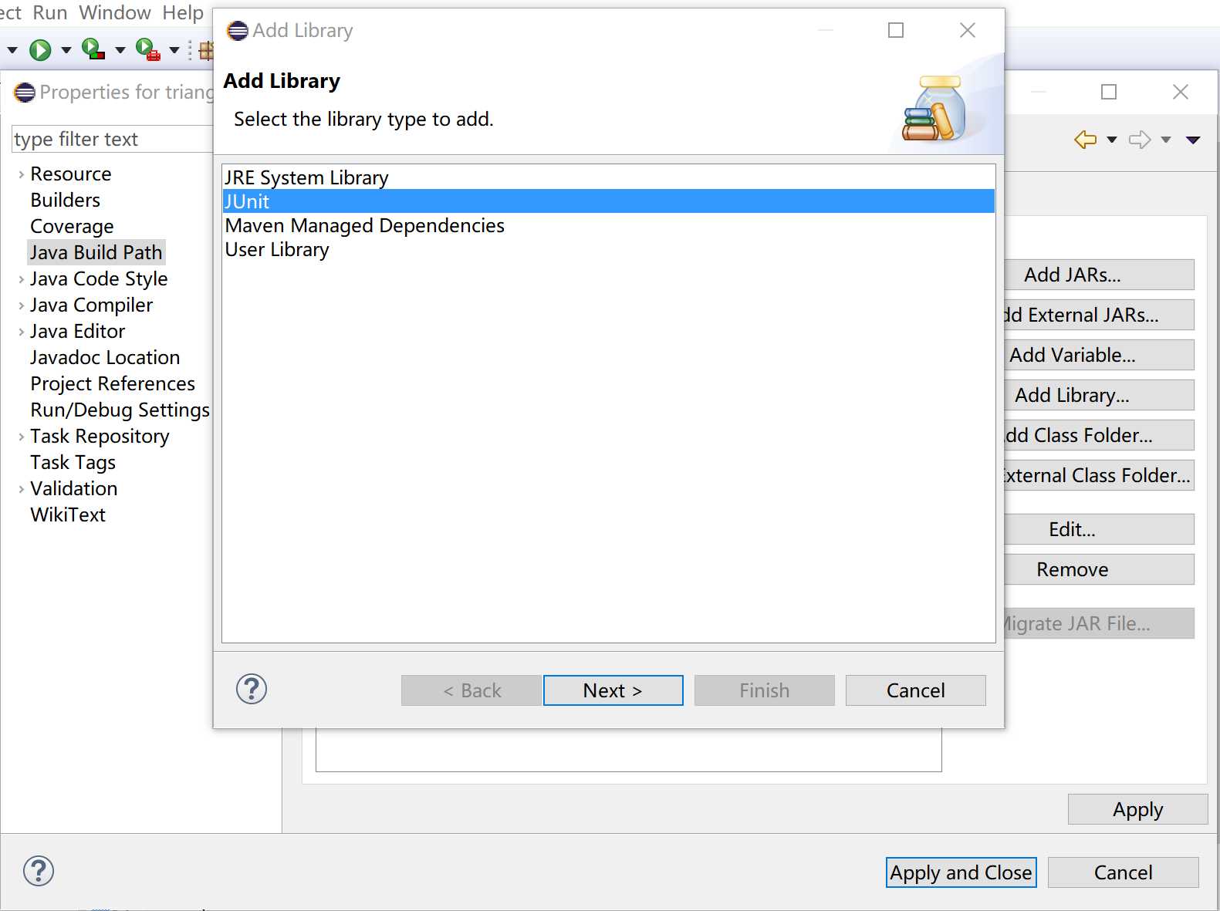Select Maven Managed Dependencies entry

(x=608, y=225)
